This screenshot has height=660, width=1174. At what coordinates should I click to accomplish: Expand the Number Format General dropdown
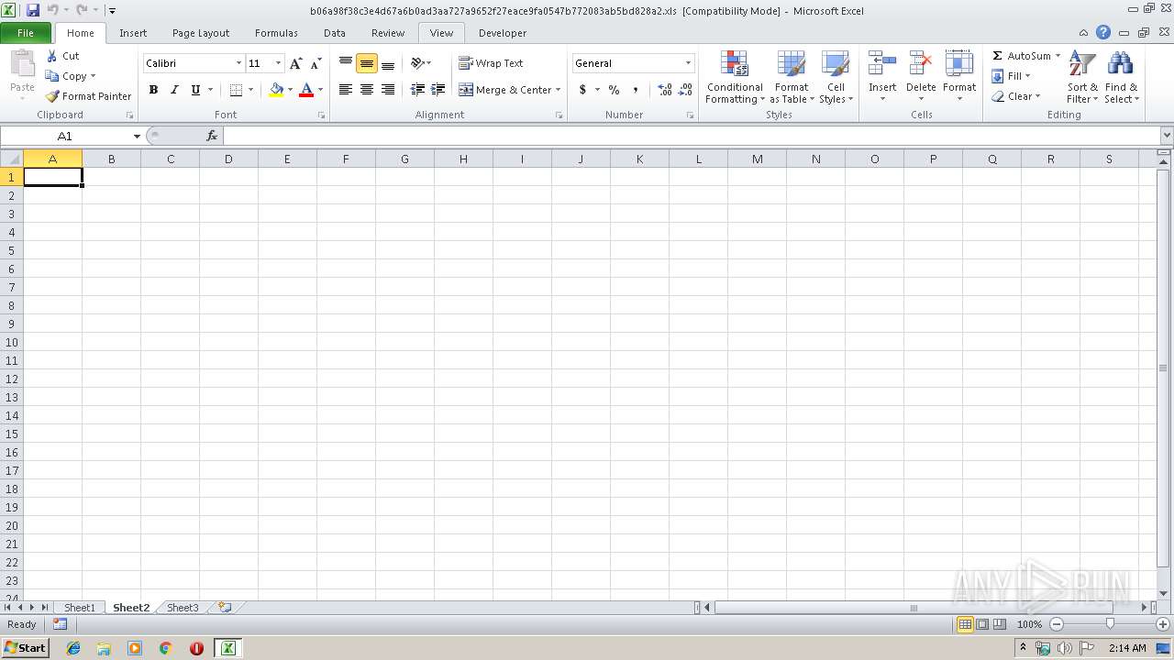688,63
